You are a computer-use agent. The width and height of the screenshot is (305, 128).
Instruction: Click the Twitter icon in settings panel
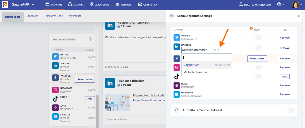177,38
